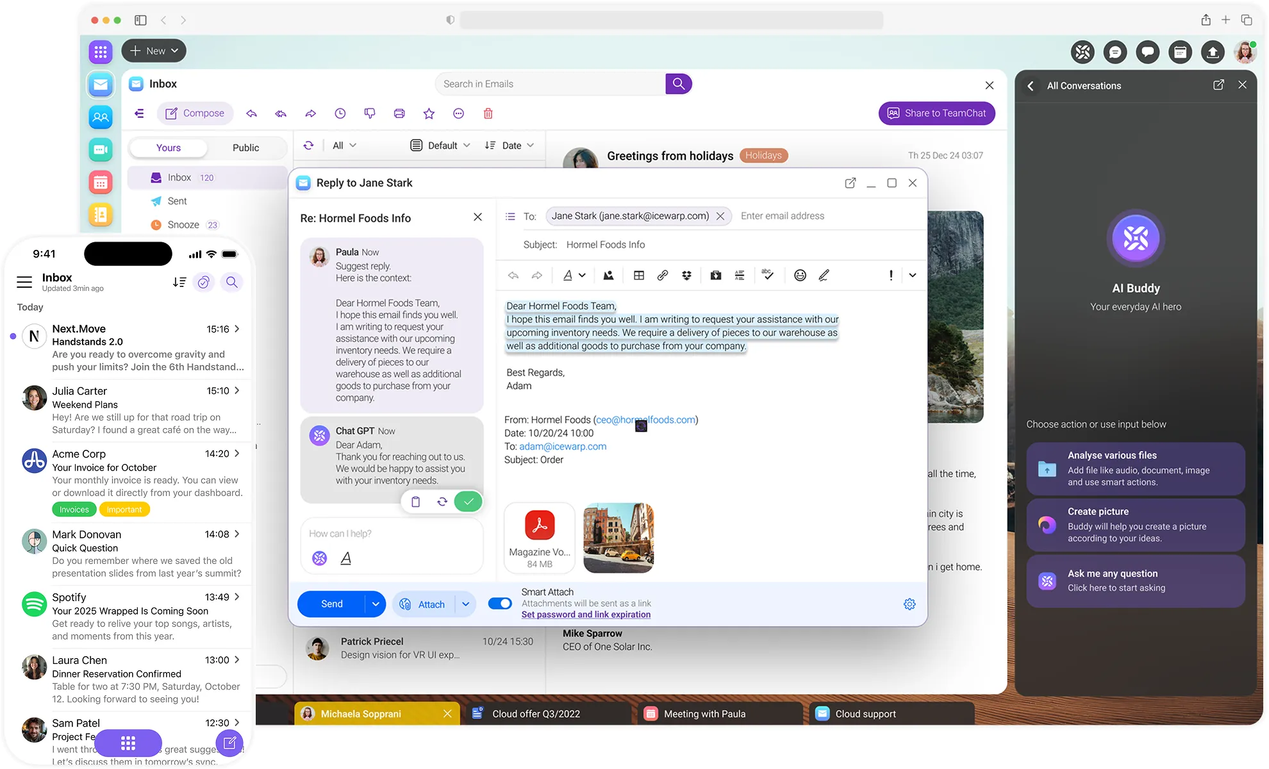Image resolution: width=1269 pixels, height=769 pixels.
Task: Click the print icon in mail toolbar
Action: pos(399,113)
